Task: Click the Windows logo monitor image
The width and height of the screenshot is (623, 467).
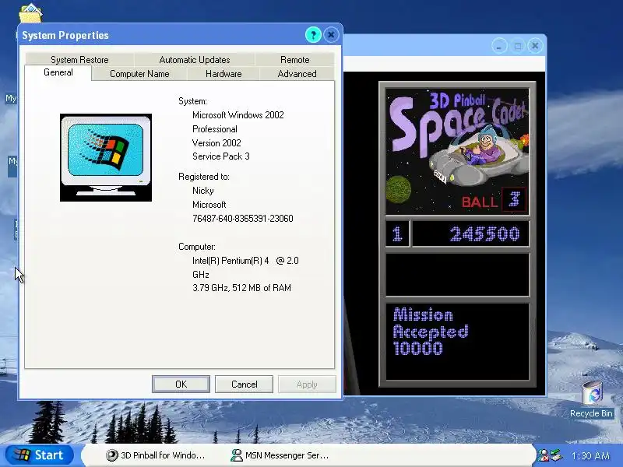Action: 106,158
